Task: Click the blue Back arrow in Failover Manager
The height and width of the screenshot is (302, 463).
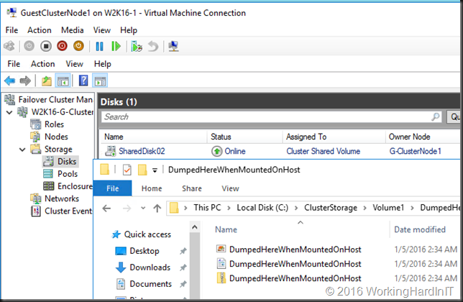Action: [x=10, y=81]
